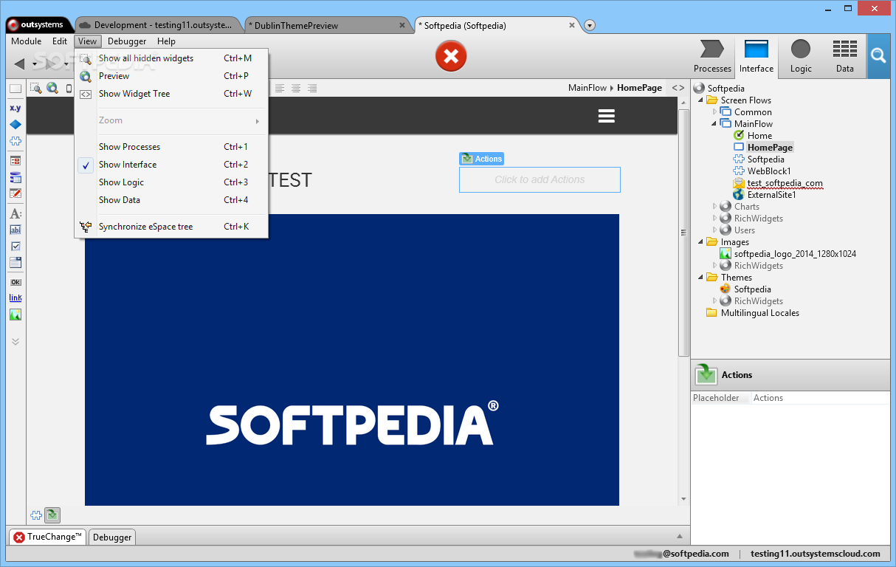Open the hamburger menu on dark header
This screenshot has width=896, height=567.
pyautogui.click(x=607, y=116)
